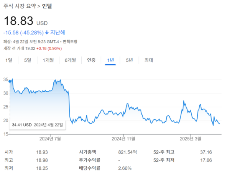Open the 1개월 chart tab
The width and height of the screenshot is (230, 175).
48,60
